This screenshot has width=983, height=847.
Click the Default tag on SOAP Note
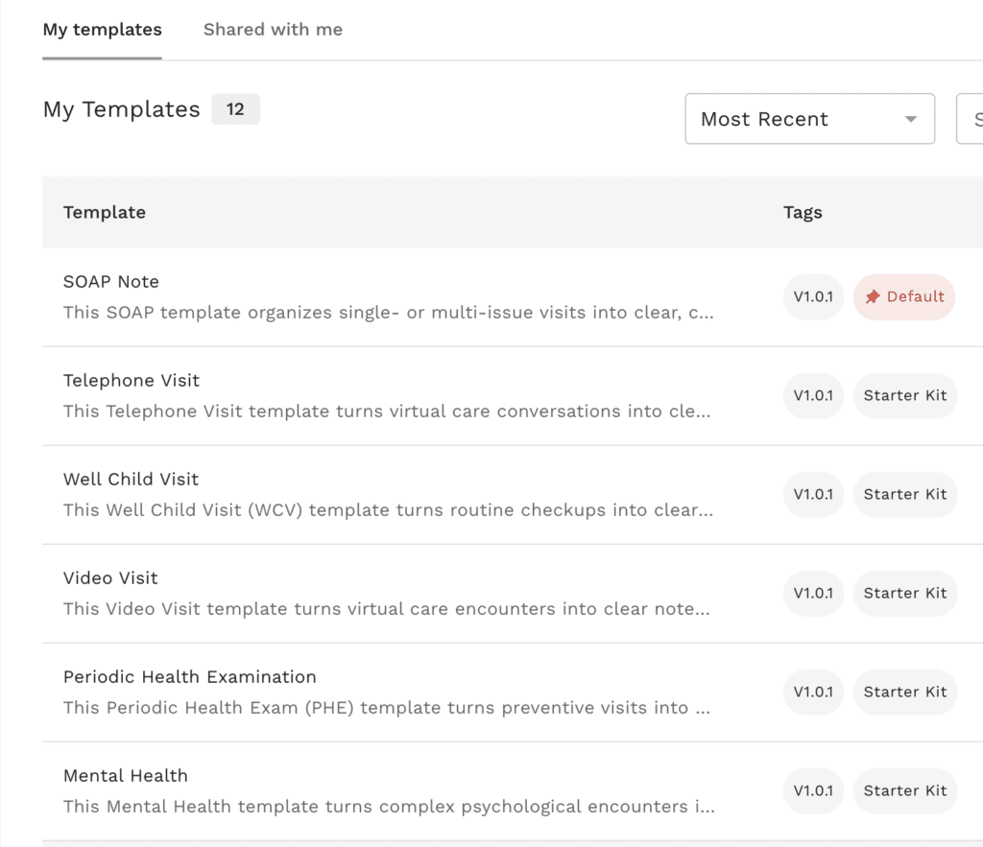[x=904, y=297]
